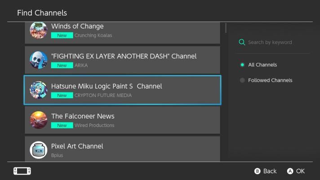Open the Hatsune Miku Logic Paint S Channel
This screenshot has height=180, width=320.
pyautogui.click(x=107, y=86)
